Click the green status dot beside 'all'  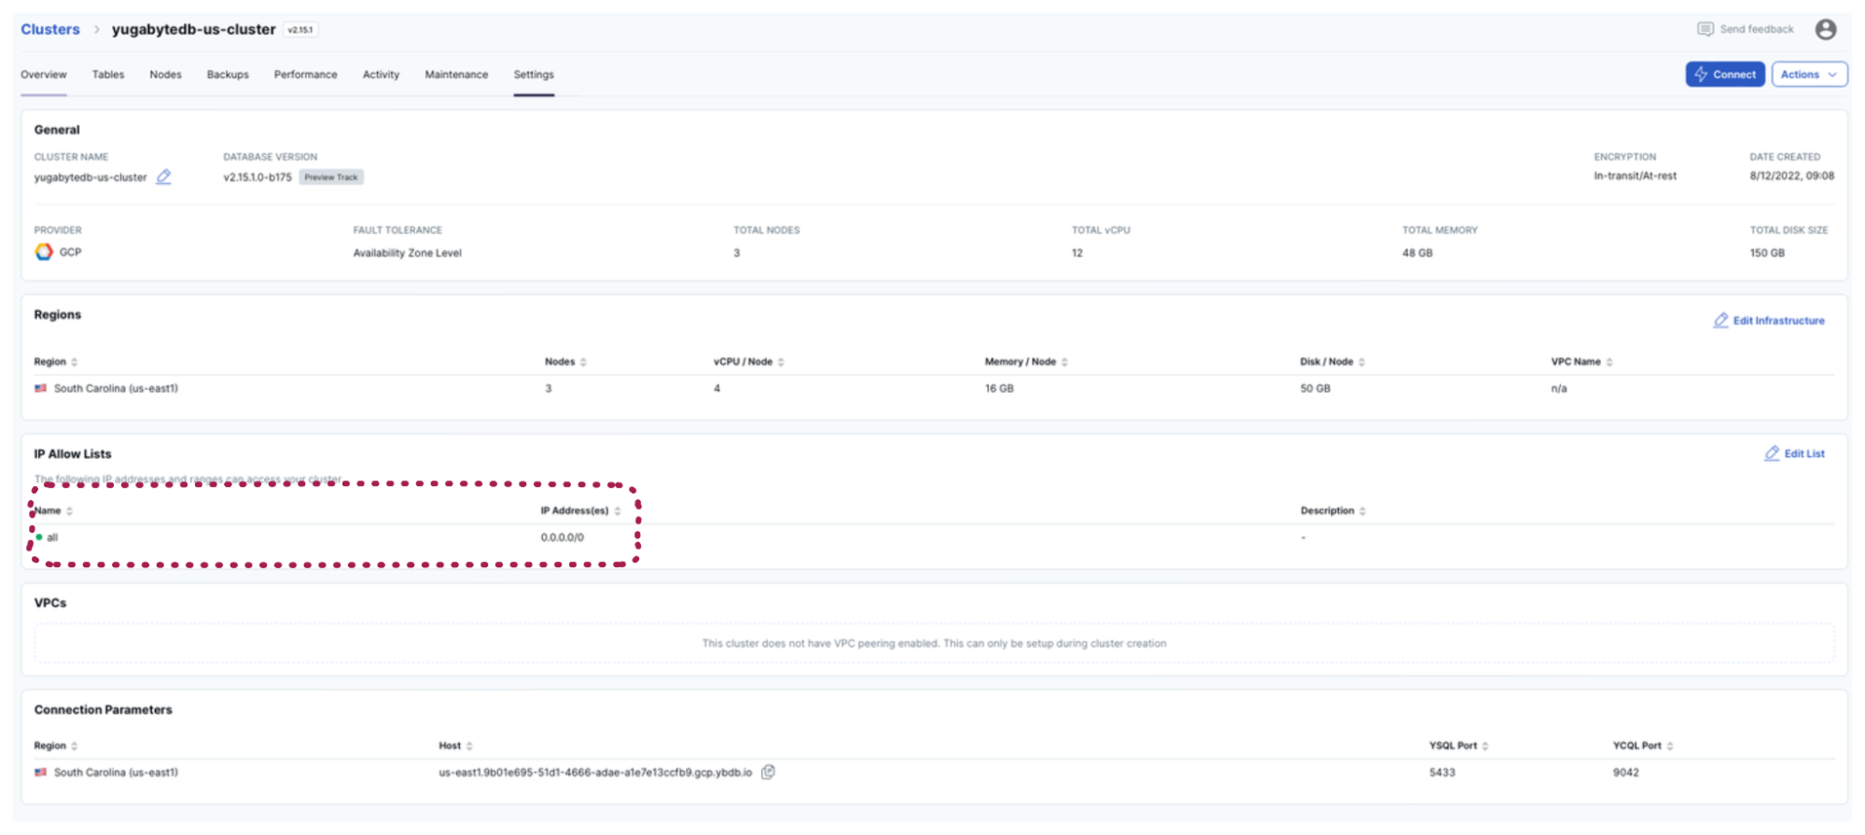pos(39,537)
